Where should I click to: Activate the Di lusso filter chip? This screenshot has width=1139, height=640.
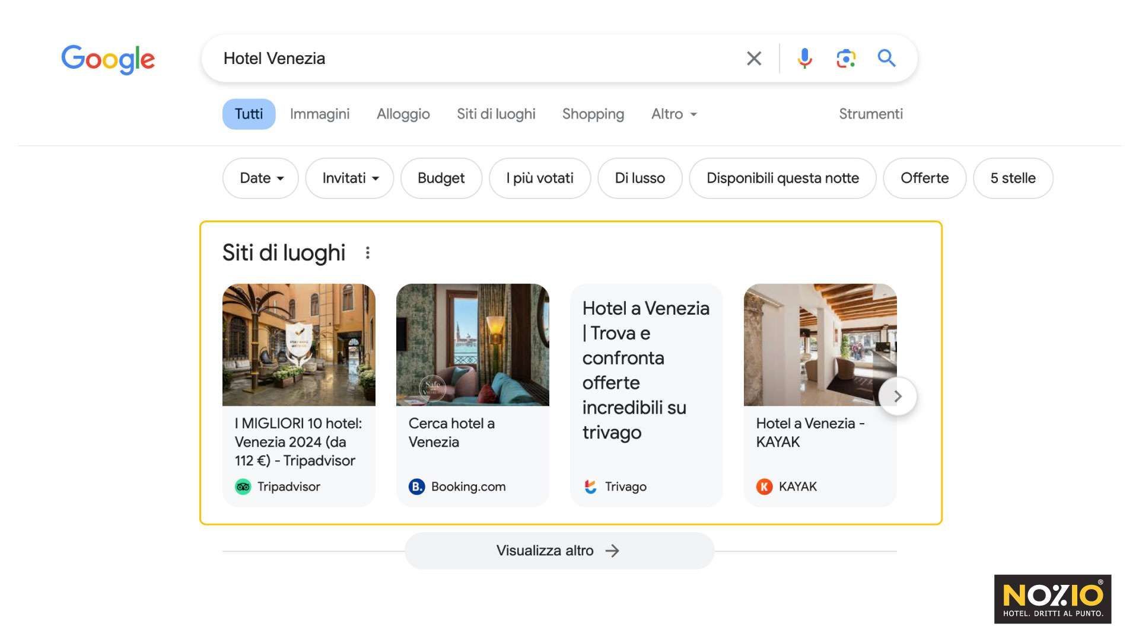[x=640, y=178]
